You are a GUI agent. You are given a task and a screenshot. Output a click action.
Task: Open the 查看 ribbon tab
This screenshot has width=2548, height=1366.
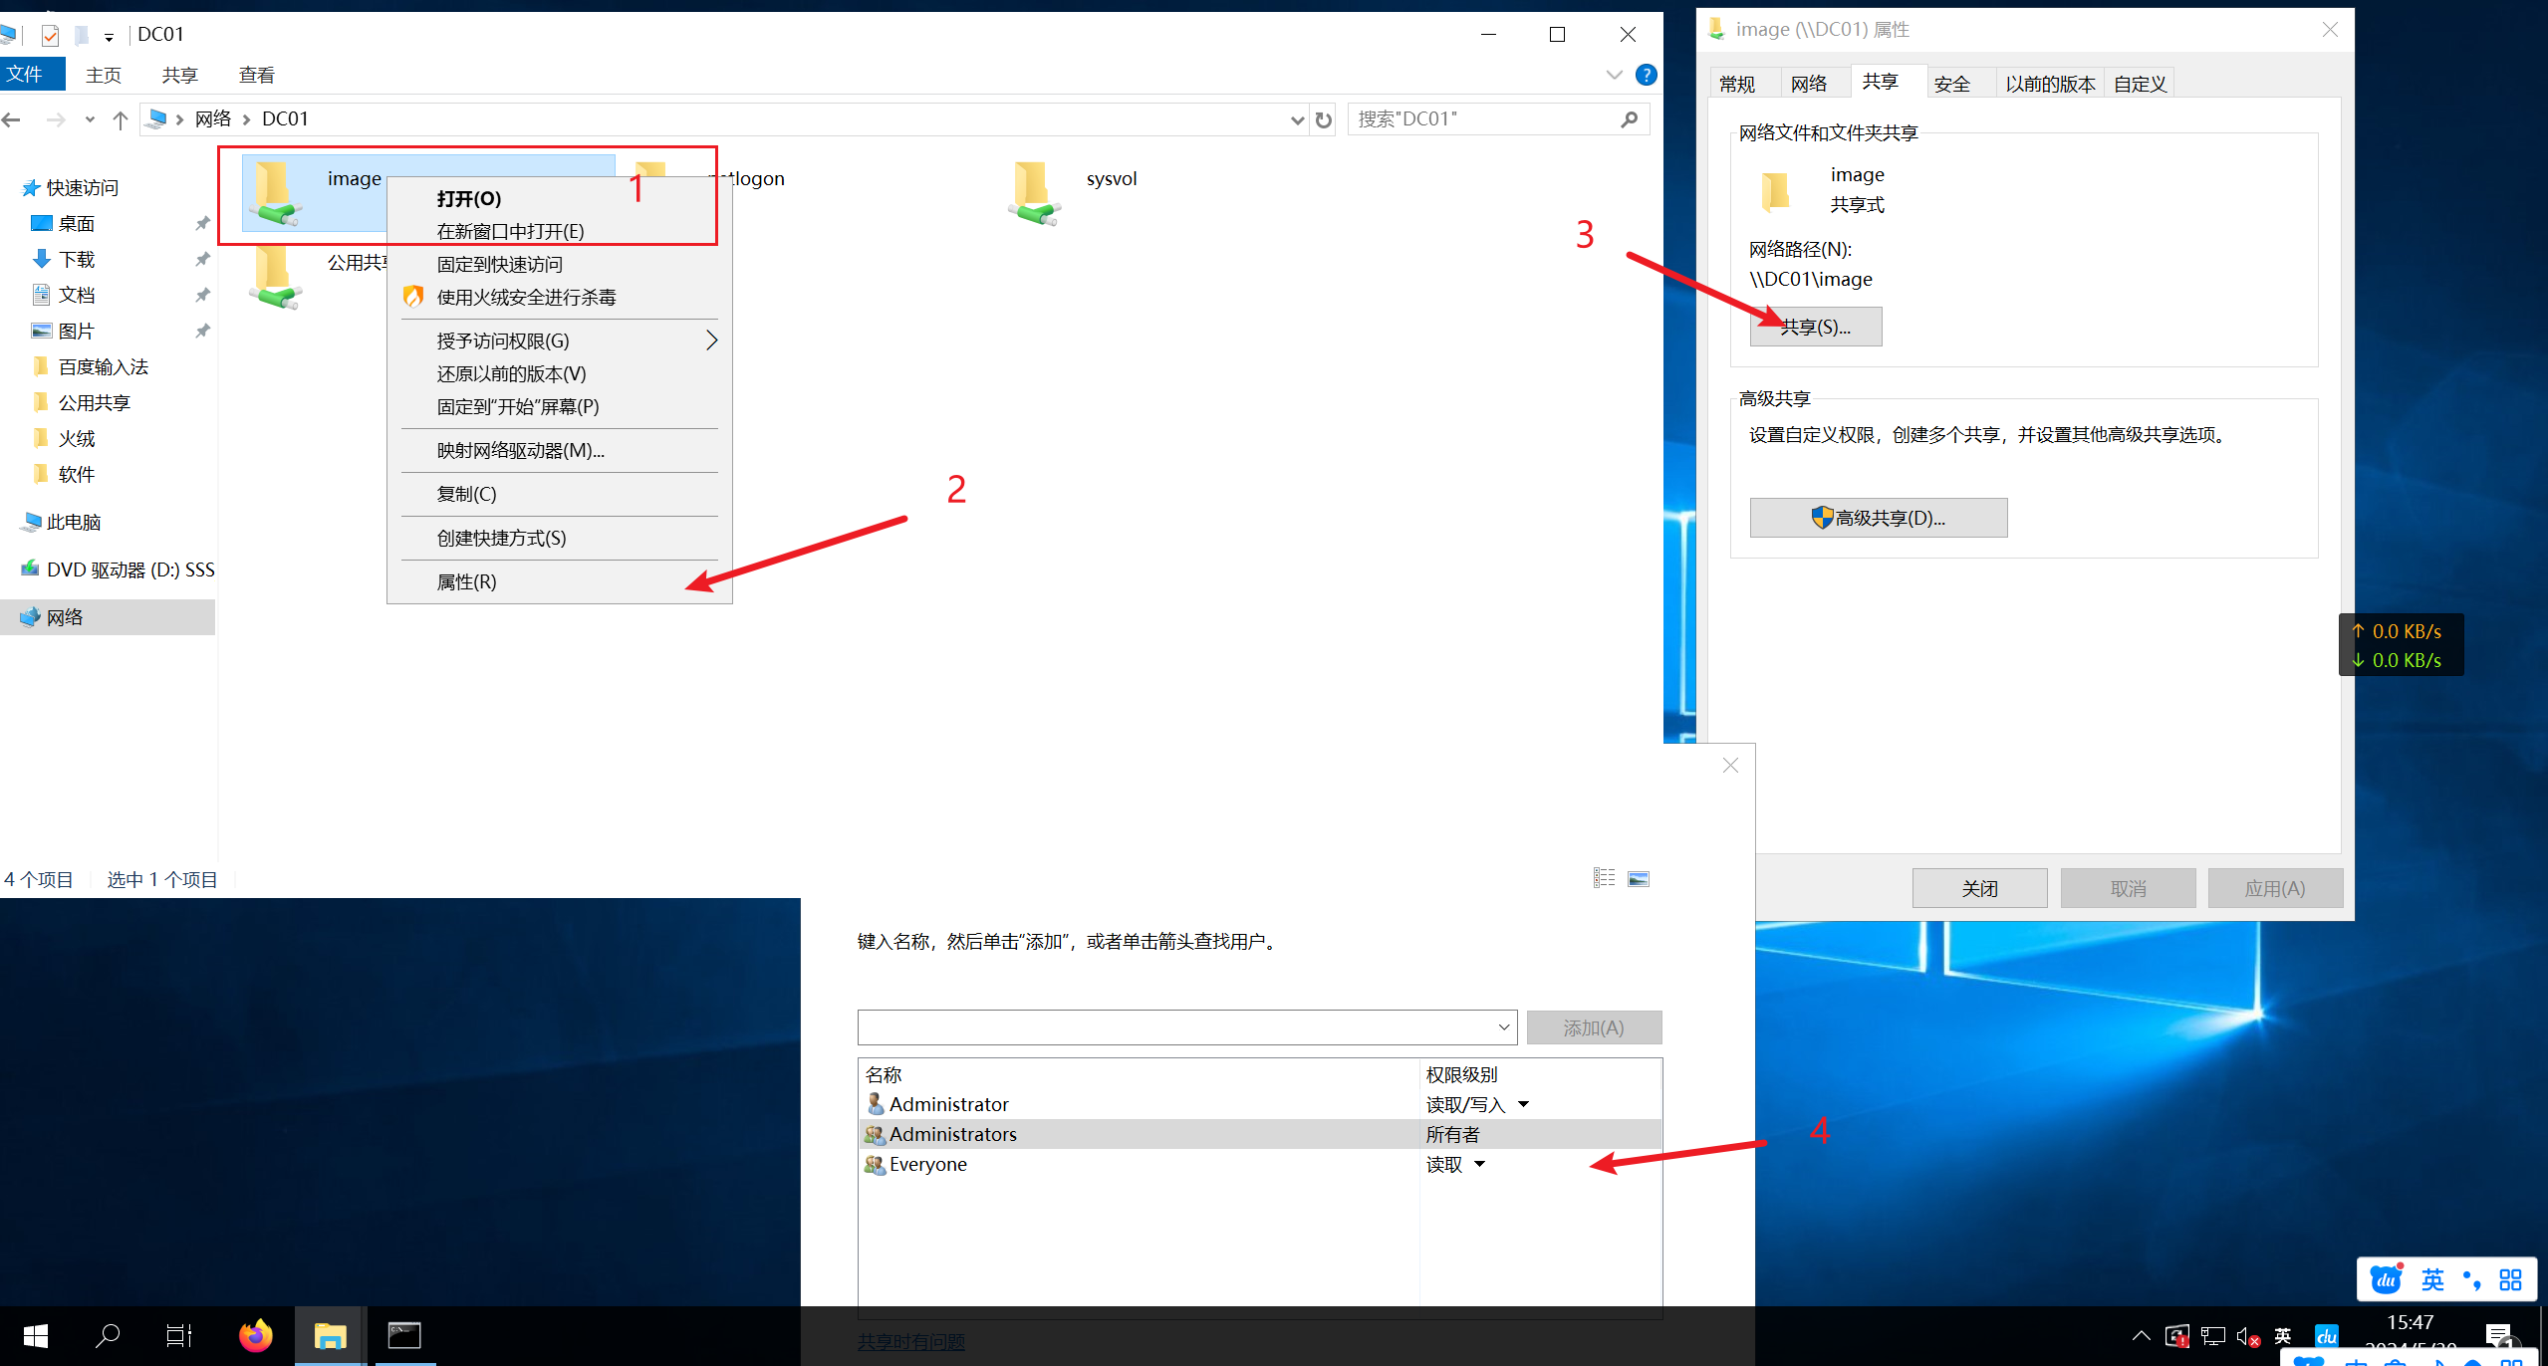click(257, 75)
